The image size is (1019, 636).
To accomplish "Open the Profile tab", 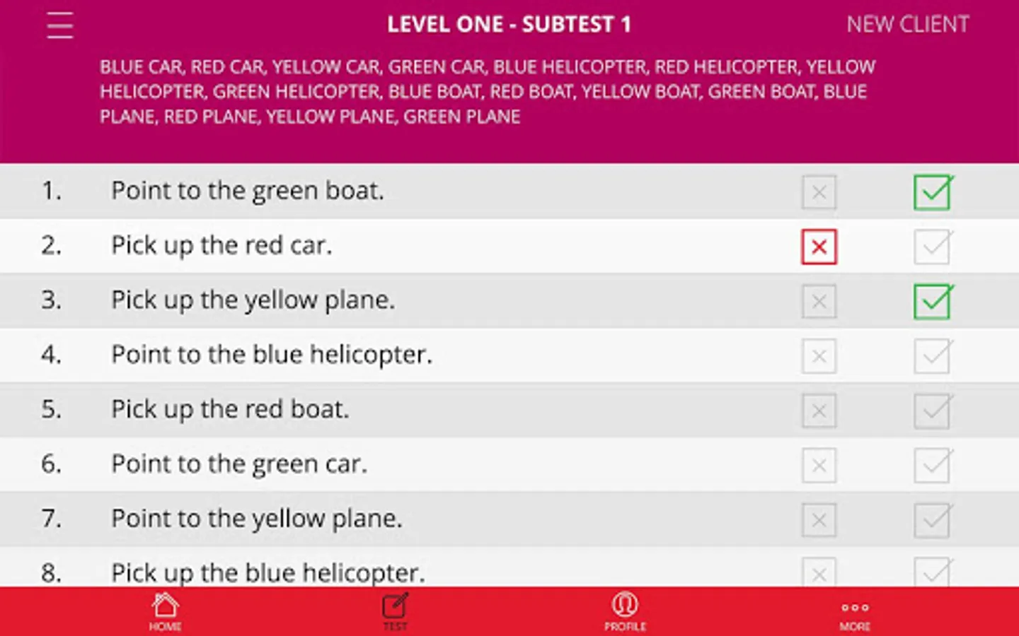I will pyautogui.click(x=625, y=611).
